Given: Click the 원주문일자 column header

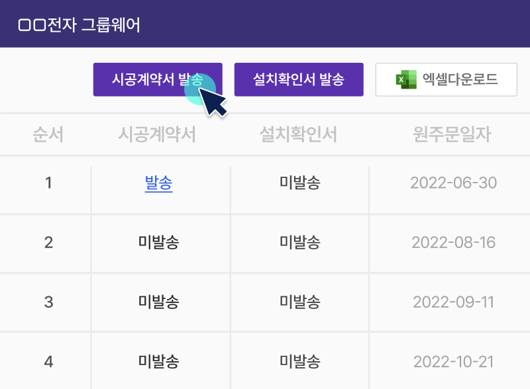Looking at the screenshot, I should tap(451, 135).
